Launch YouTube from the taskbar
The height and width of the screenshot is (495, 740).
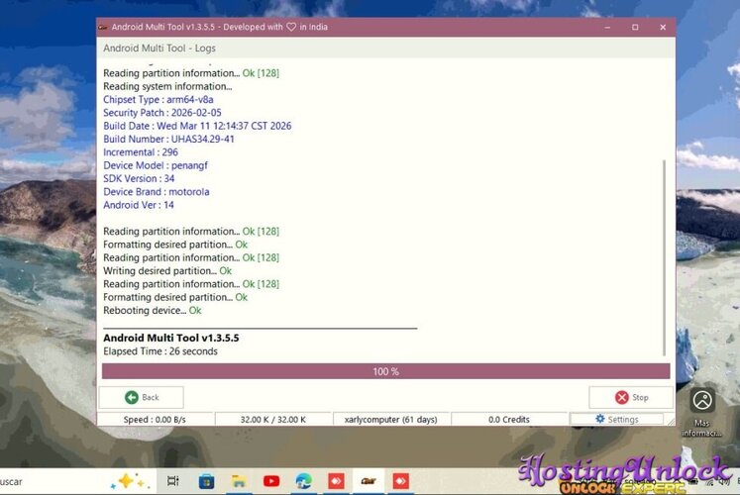[x=270, y=481]
